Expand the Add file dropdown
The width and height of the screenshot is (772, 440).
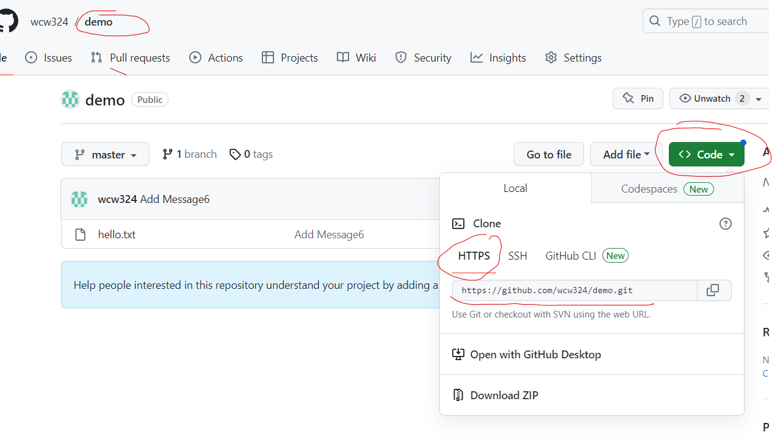tap(626, 154)
